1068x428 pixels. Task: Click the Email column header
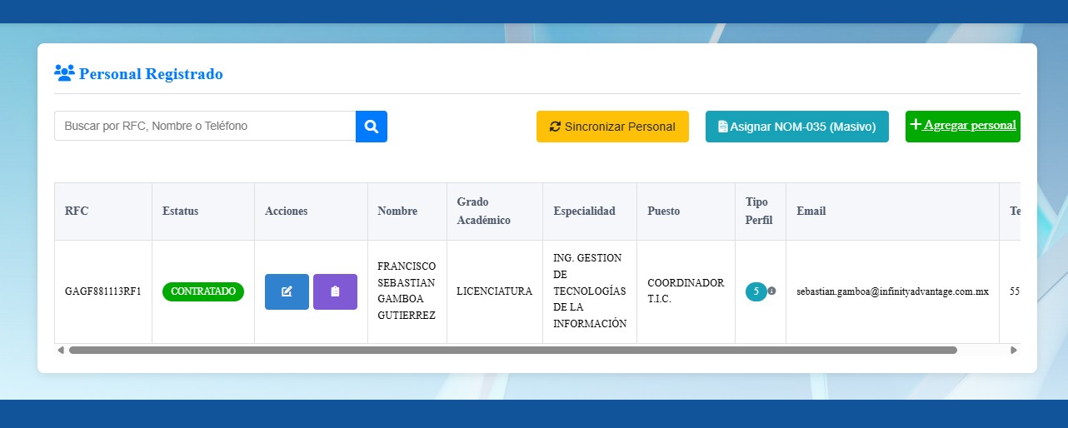[893, 212]
